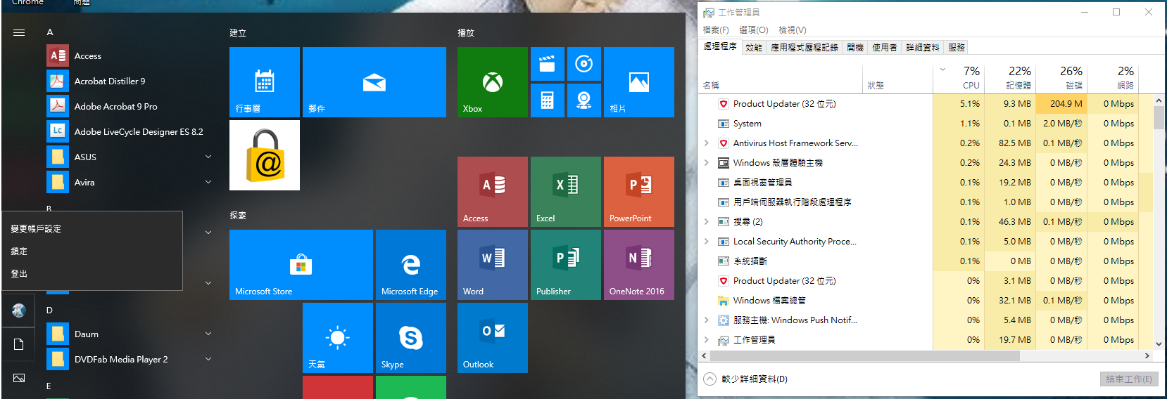The height and width of the screenshot is (399, 1167).
Task: Sort processes by CPU column header
Action: (959, 78)
